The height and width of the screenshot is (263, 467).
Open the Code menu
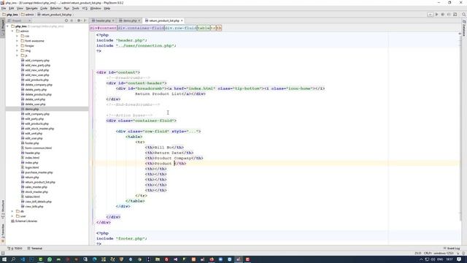(44, 8)
